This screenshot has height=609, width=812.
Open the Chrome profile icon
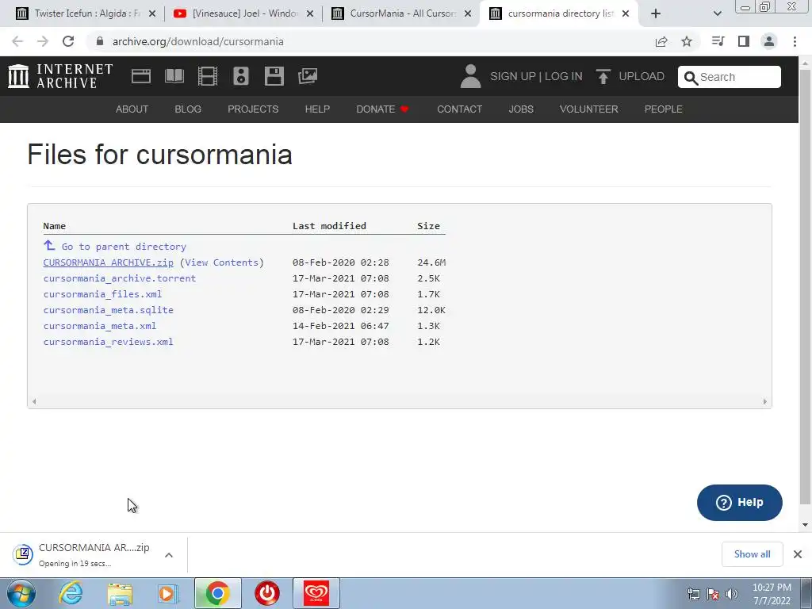pos(769,41)
